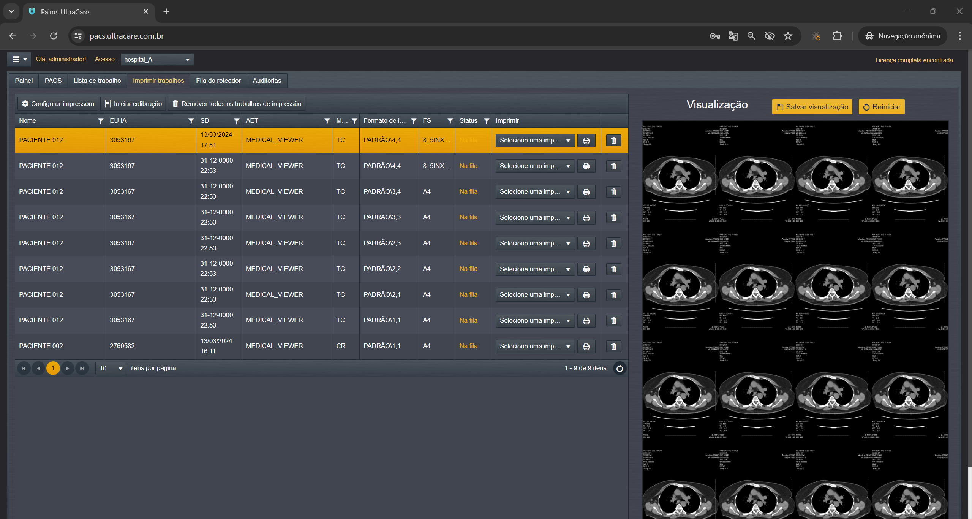Expand items per page dropdown

coord(111,368)
